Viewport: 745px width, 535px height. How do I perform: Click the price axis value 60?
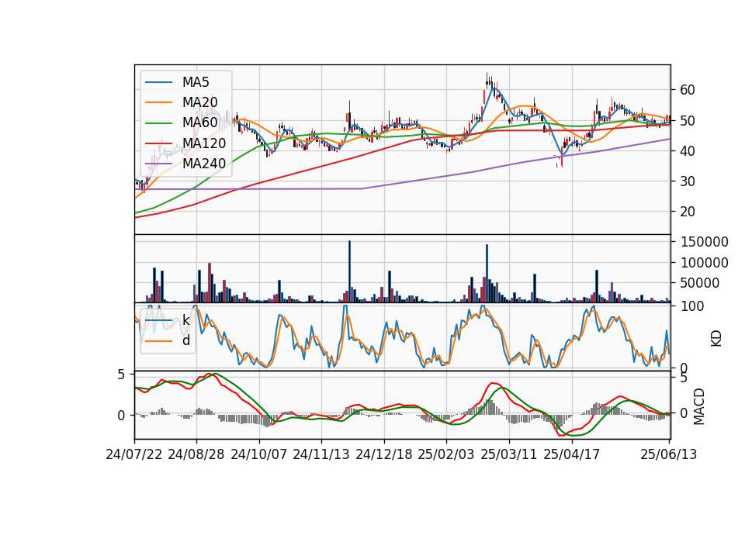687,90
